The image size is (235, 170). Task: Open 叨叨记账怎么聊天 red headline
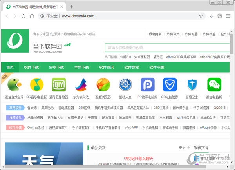point(139,159)
